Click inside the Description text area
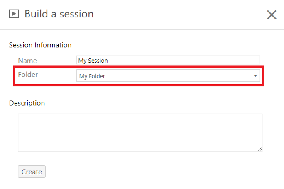The height and width of the screenshot is (189, 284). [140, 133]
